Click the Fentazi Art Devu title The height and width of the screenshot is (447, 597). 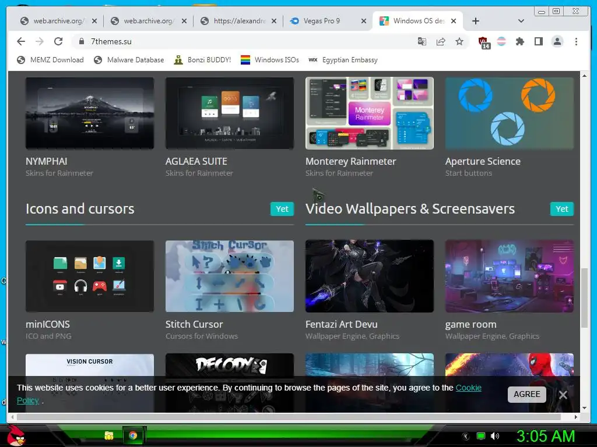[x=342, y=324]
